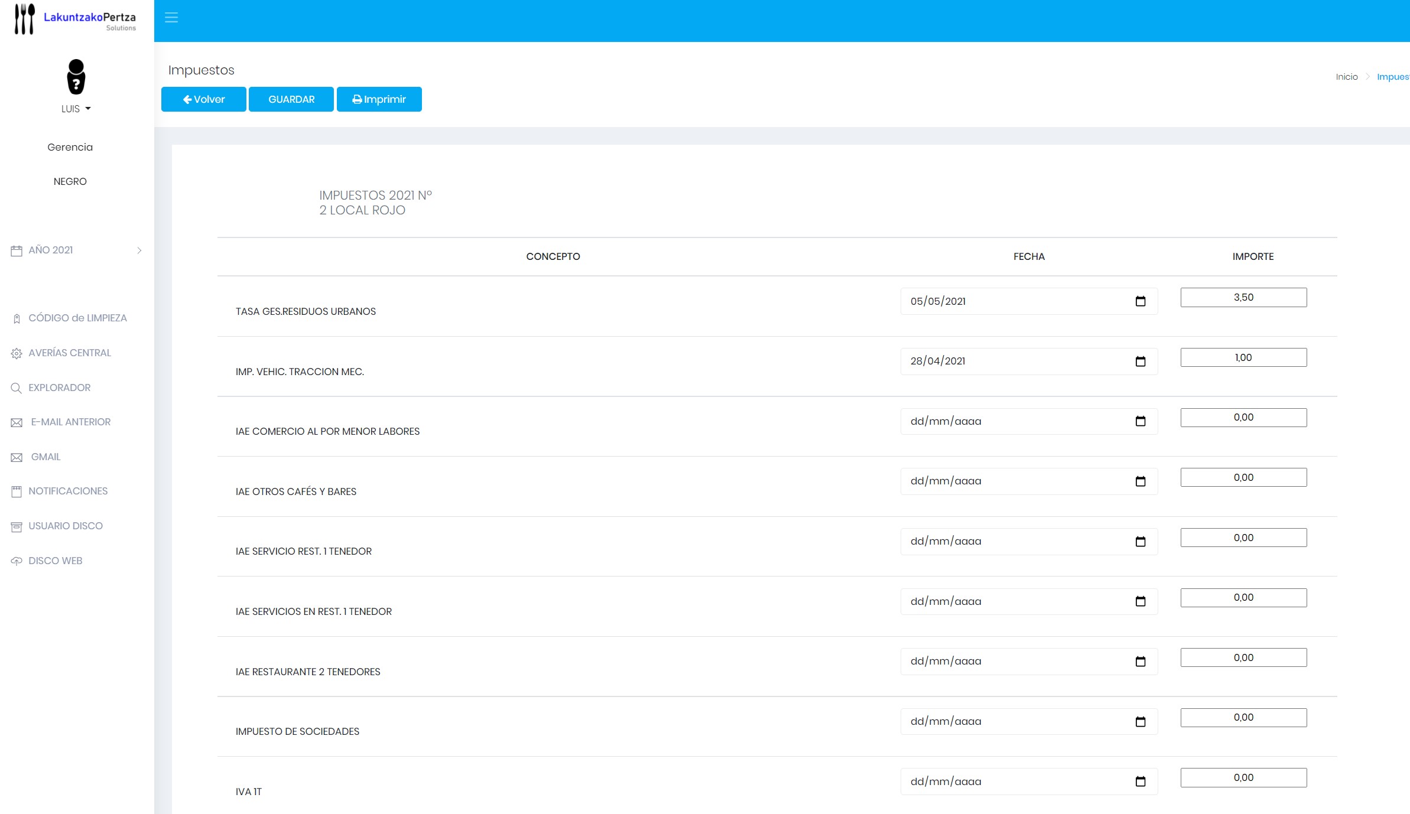Screen dimensions: 1410x814
Task: Click importe field for IAE RESTAURANTE 2 TENEDORES
Action: pyautogui.click(x=1243, y=657)
